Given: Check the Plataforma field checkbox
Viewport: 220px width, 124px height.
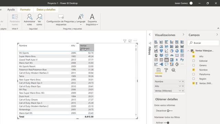Looking at the screenshot, I should pyautogui.click(x=194, y=74).
